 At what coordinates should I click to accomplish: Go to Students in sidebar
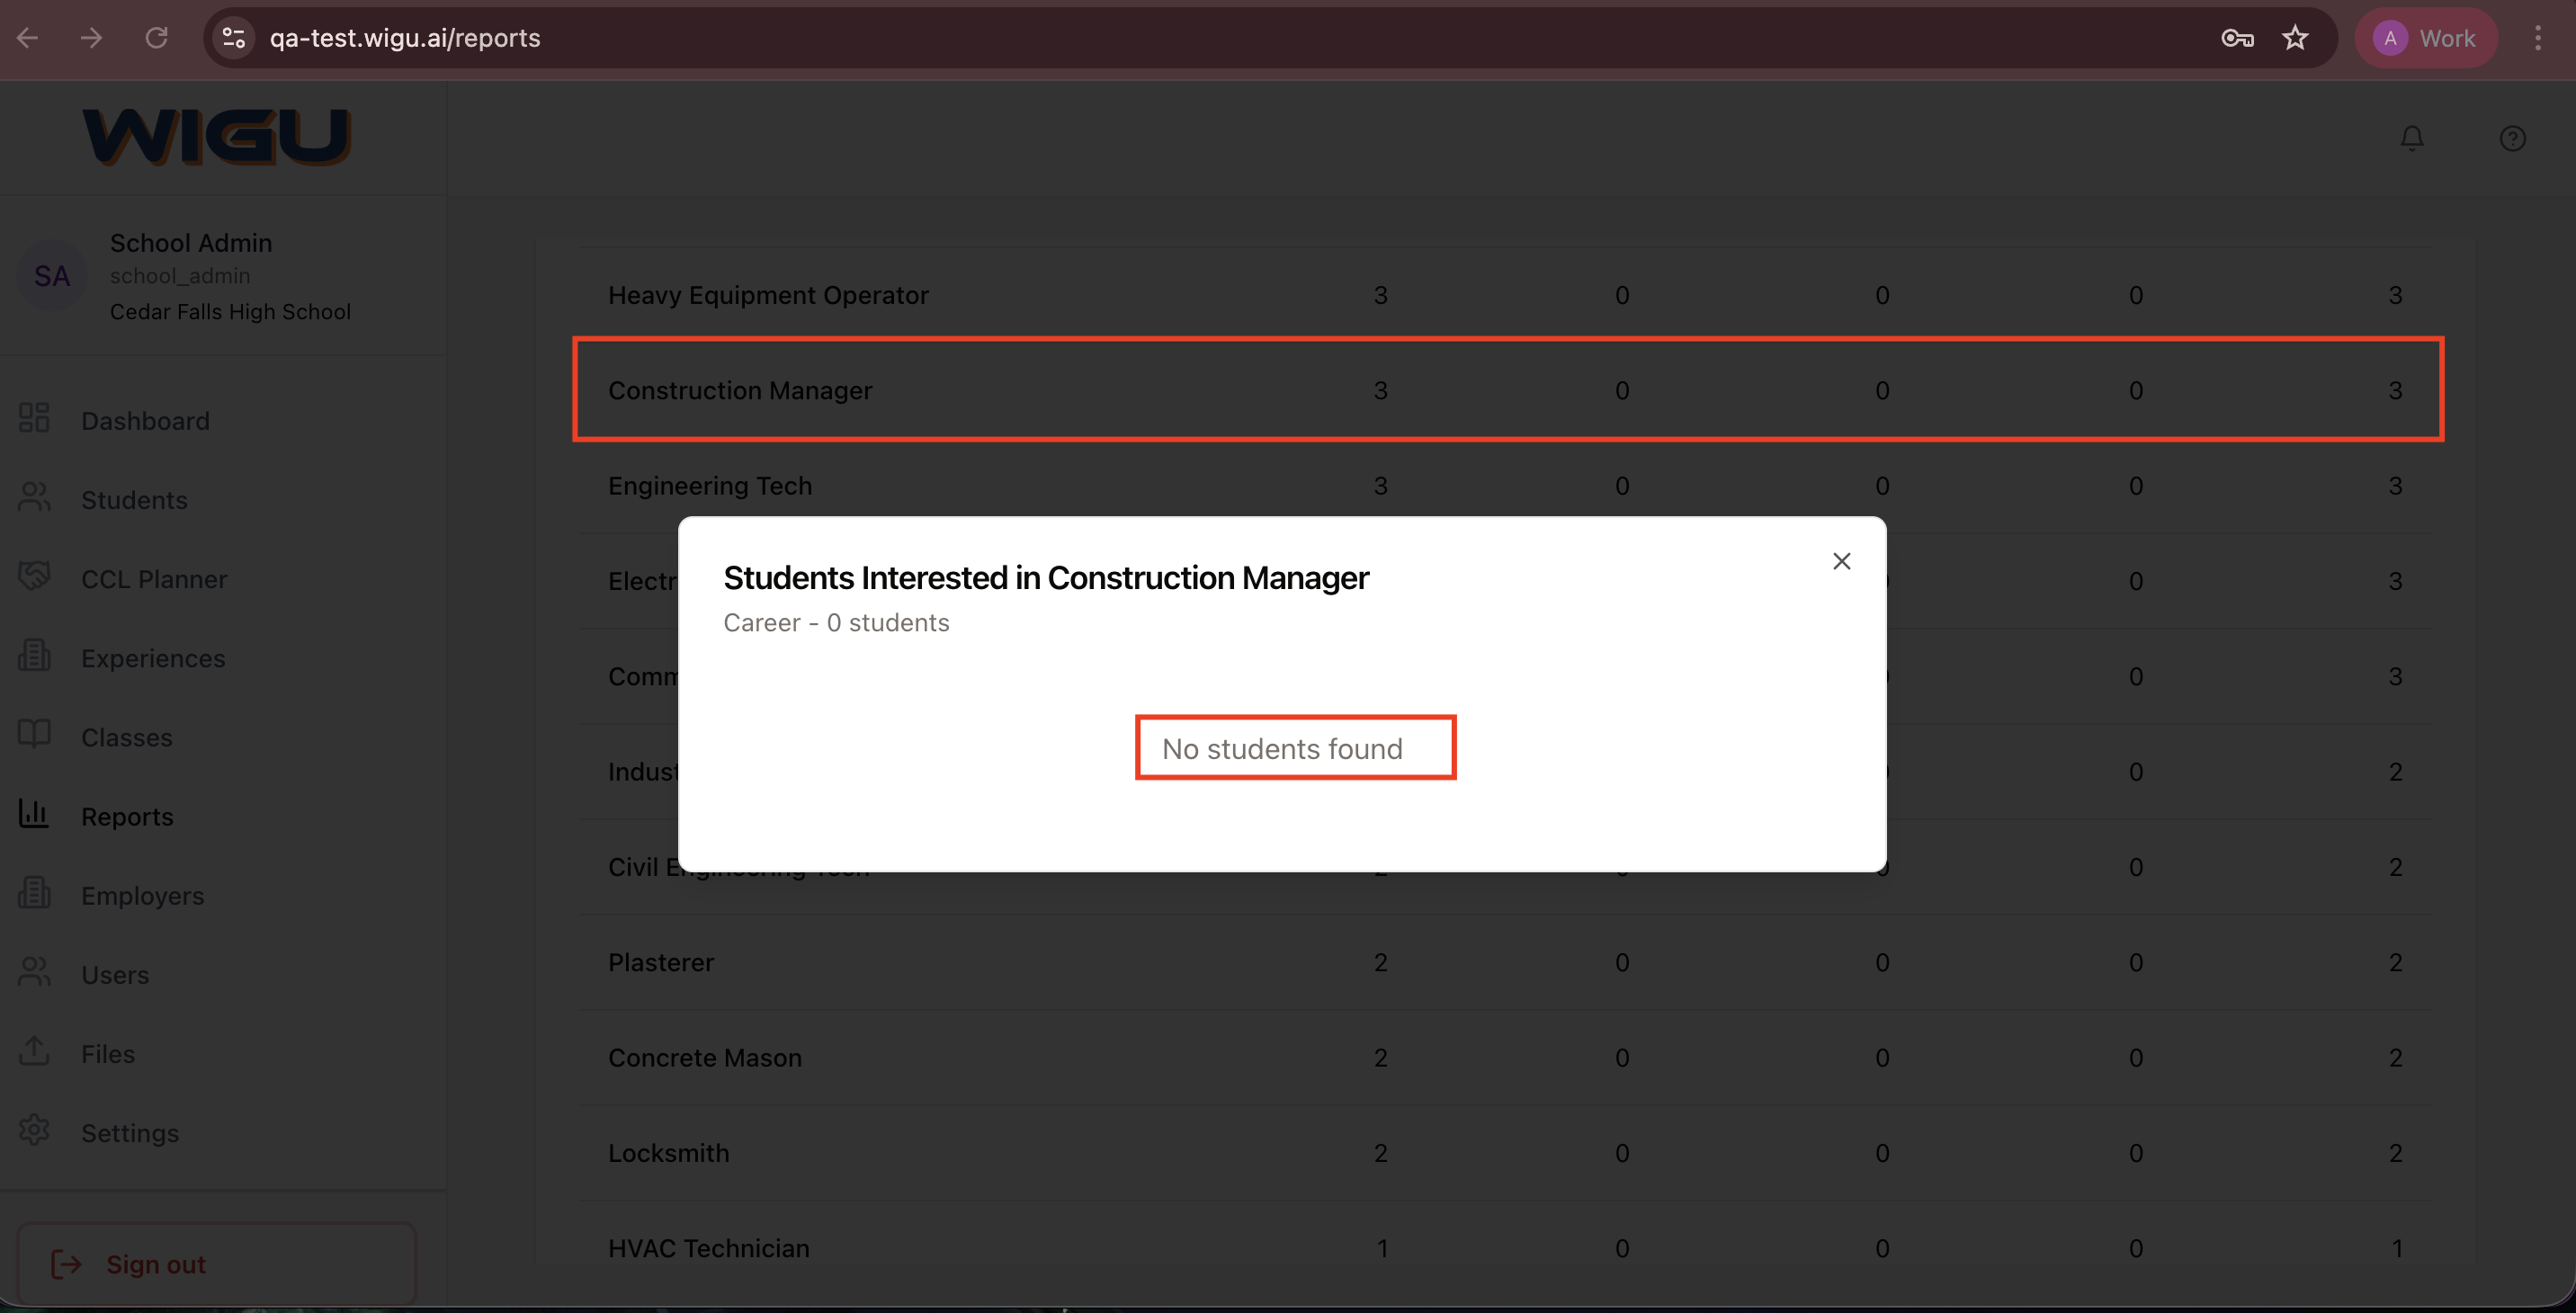(134, 500)
